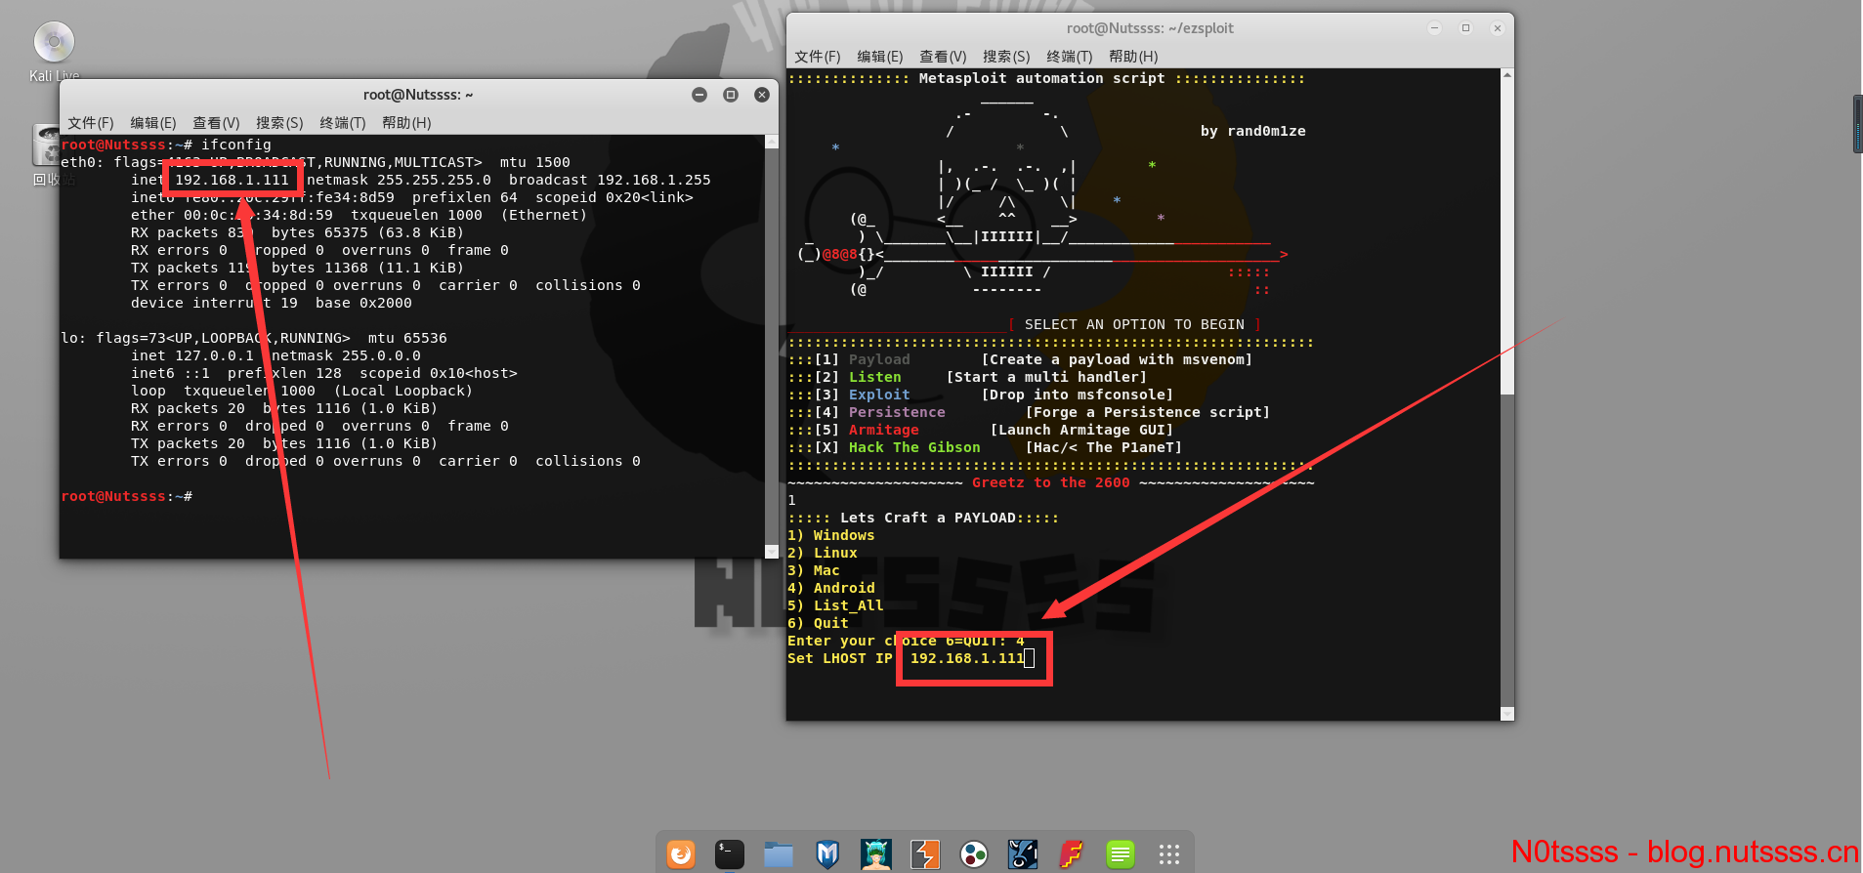Launch Faraday red F icon
Screen dimensions: 1863x873
click(x=1072, y=854)
